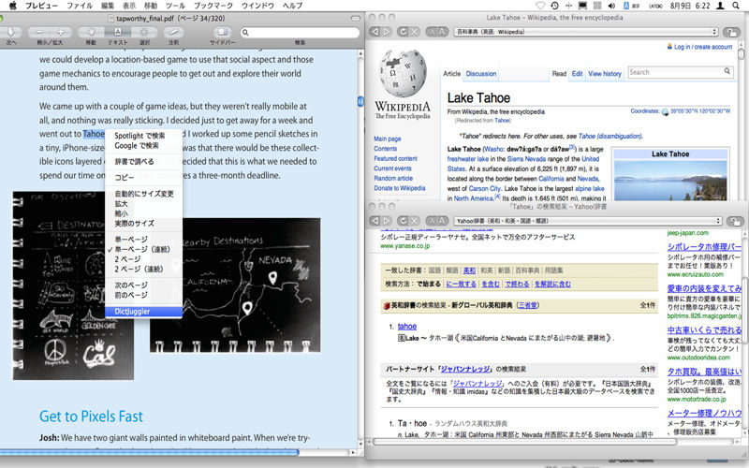Click the Annotate (注釈) toolbar icon
The width and height of the screenshot is (749, 468).
[173, 33]
